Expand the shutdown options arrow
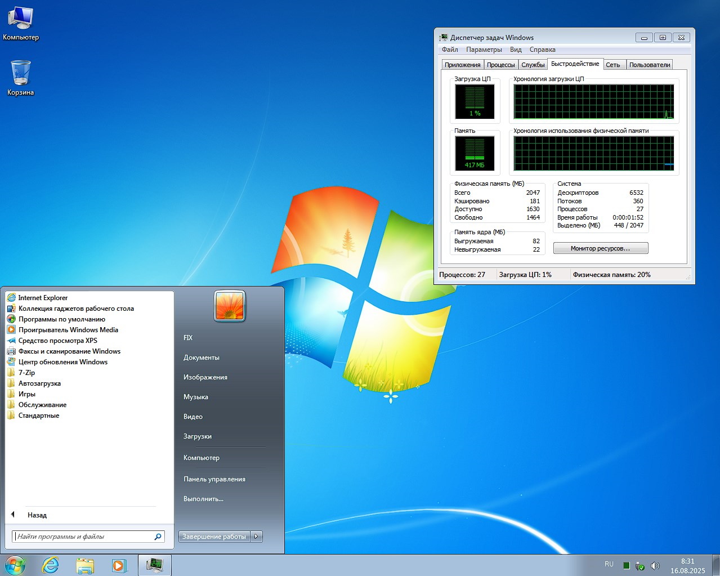The image size is (720, 576). click(256, 537)
